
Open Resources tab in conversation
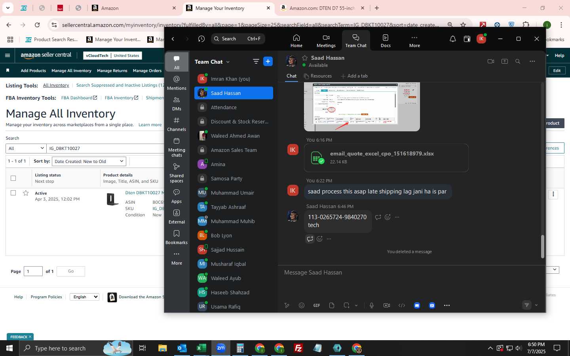318,76
